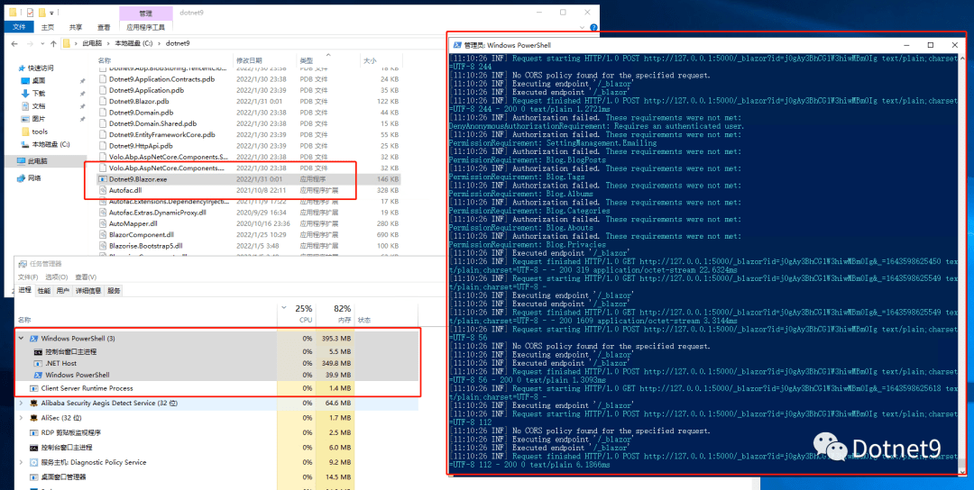Click the 下载 download arrow icon in navigation pane
974x490 pixels.
(25, 93)
